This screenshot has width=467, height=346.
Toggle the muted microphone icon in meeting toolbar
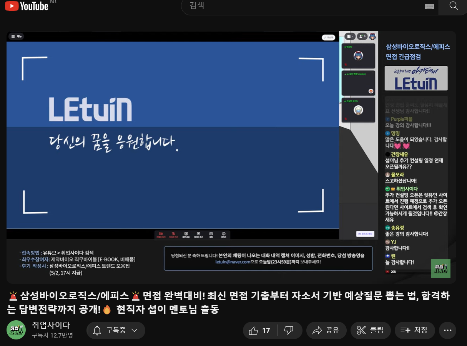pyautogui.click(x=174, y=235)
